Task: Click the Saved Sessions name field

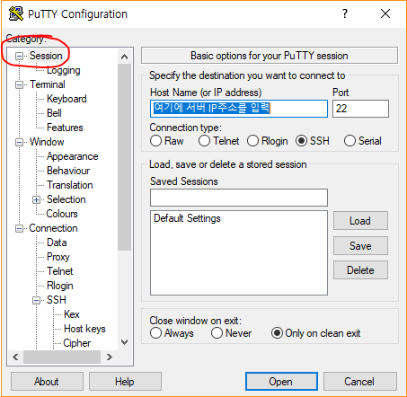Action: click(239, 198)
